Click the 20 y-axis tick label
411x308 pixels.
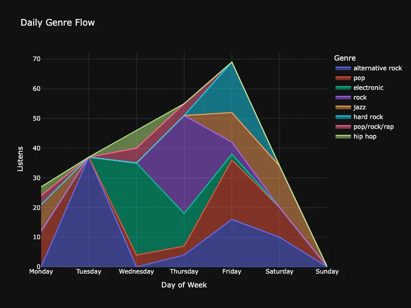tap(37, 208)
